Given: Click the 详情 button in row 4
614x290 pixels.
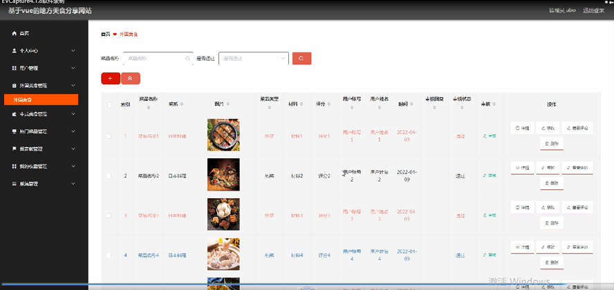Looking at the screenshot, I should click(x=522, y=247).
